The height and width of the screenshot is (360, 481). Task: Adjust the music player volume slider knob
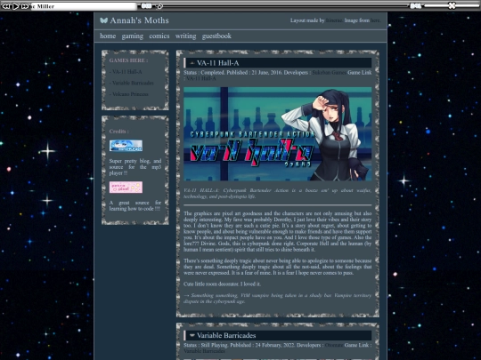point(452,5)
